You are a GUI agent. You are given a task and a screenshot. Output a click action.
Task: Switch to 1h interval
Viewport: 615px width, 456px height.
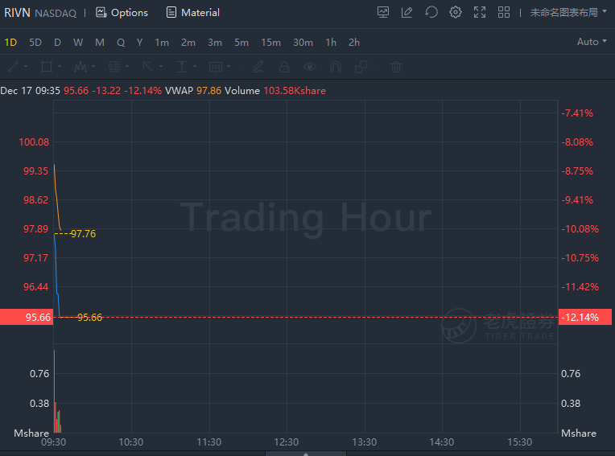click(331, 43)
